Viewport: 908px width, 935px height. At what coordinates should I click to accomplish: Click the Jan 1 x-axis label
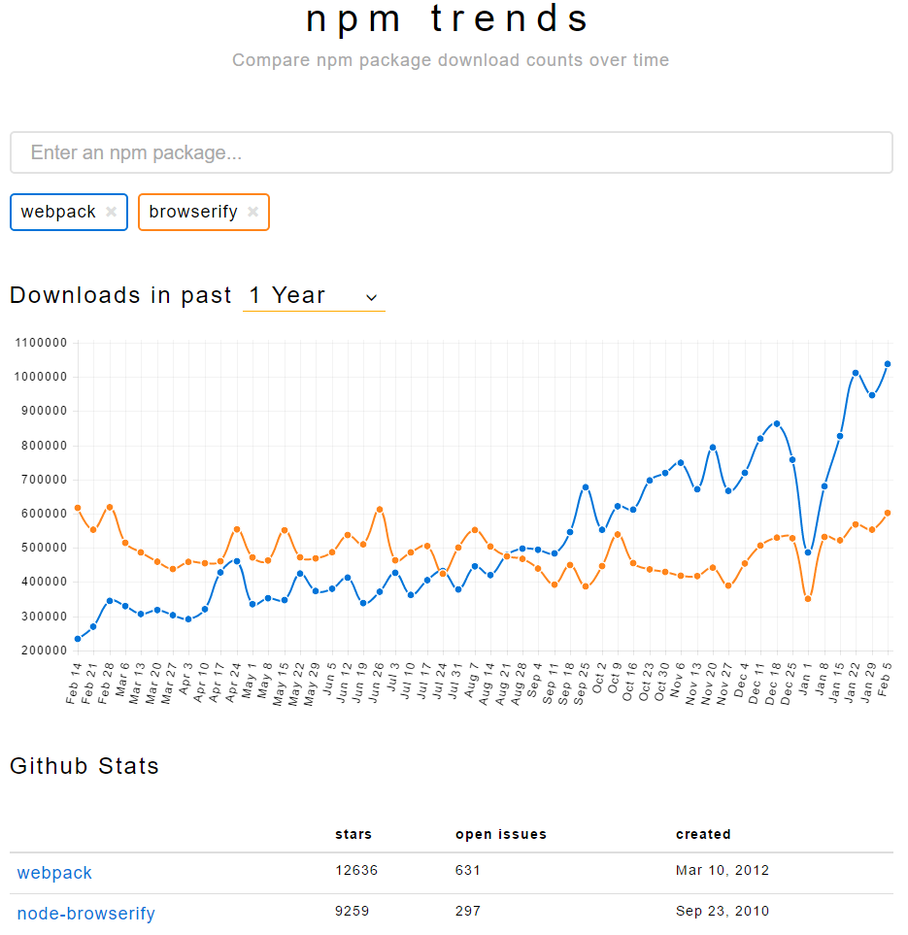tap(806, 681)
